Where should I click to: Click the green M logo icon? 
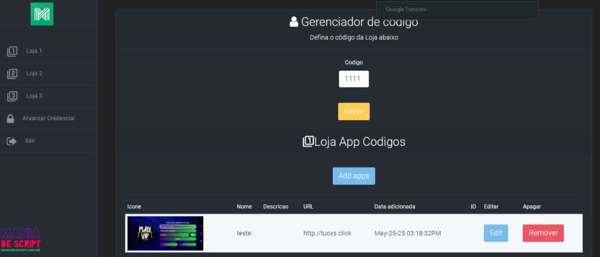42,14
